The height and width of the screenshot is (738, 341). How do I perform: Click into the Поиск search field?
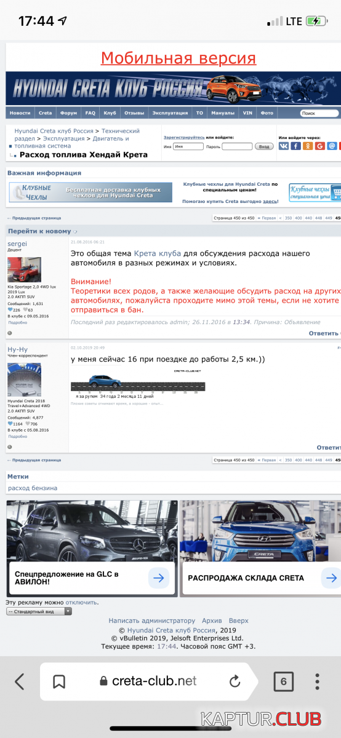pyautogui.click(x=319, y=113)
